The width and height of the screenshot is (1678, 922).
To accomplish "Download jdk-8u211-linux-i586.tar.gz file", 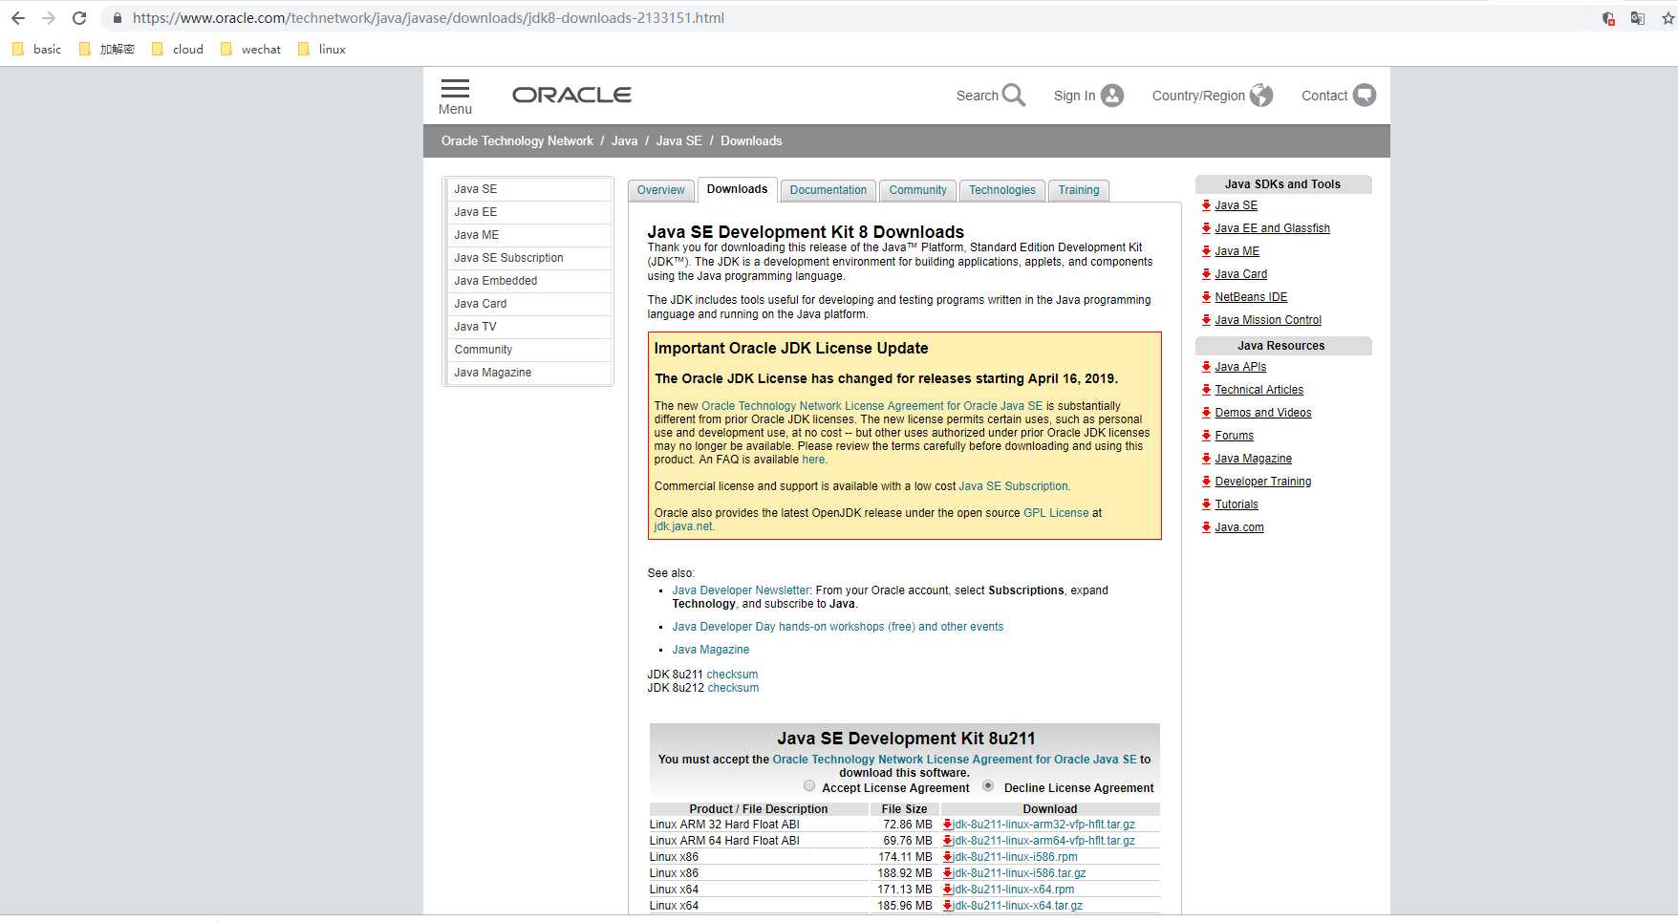I will point(1019,873).
